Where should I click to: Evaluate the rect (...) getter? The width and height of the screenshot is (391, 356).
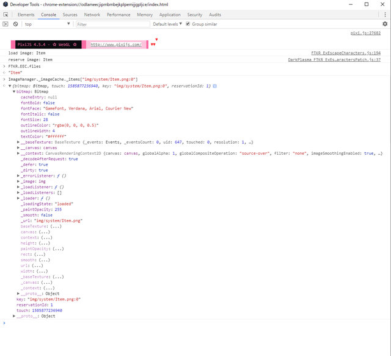click(x=40, y=254)
